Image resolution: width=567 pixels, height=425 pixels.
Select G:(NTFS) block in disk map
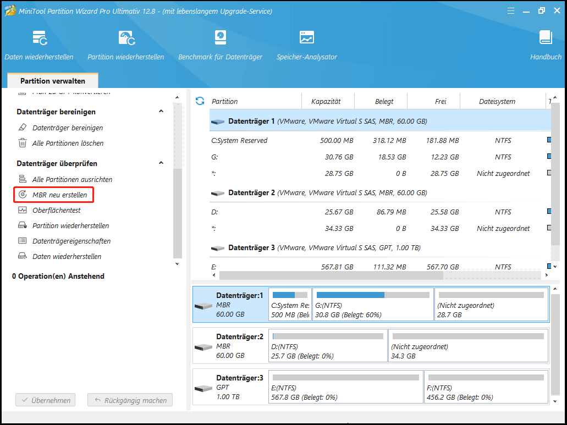[373, 304]
